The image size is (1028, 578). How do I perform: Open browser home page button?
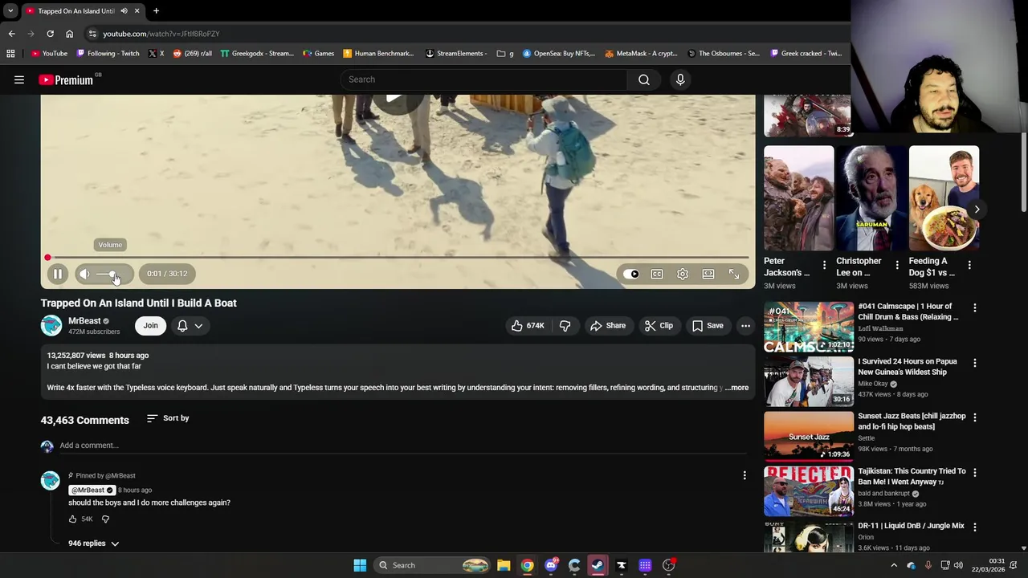(x=69, y=34)
